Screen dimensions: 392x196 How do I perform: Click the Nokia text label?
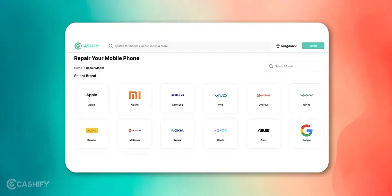[x=178, y=140]
